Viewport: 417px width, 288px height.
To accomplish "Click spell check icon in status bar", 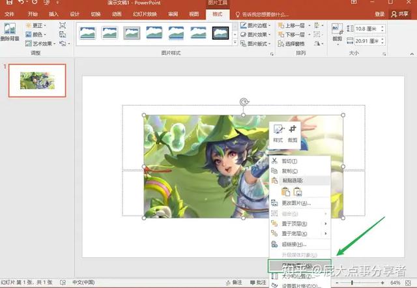I will click(x=63, y=282).
